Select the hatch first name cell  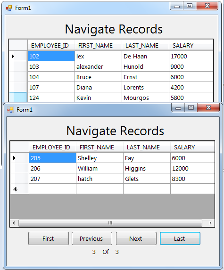(x=100, y=179)
